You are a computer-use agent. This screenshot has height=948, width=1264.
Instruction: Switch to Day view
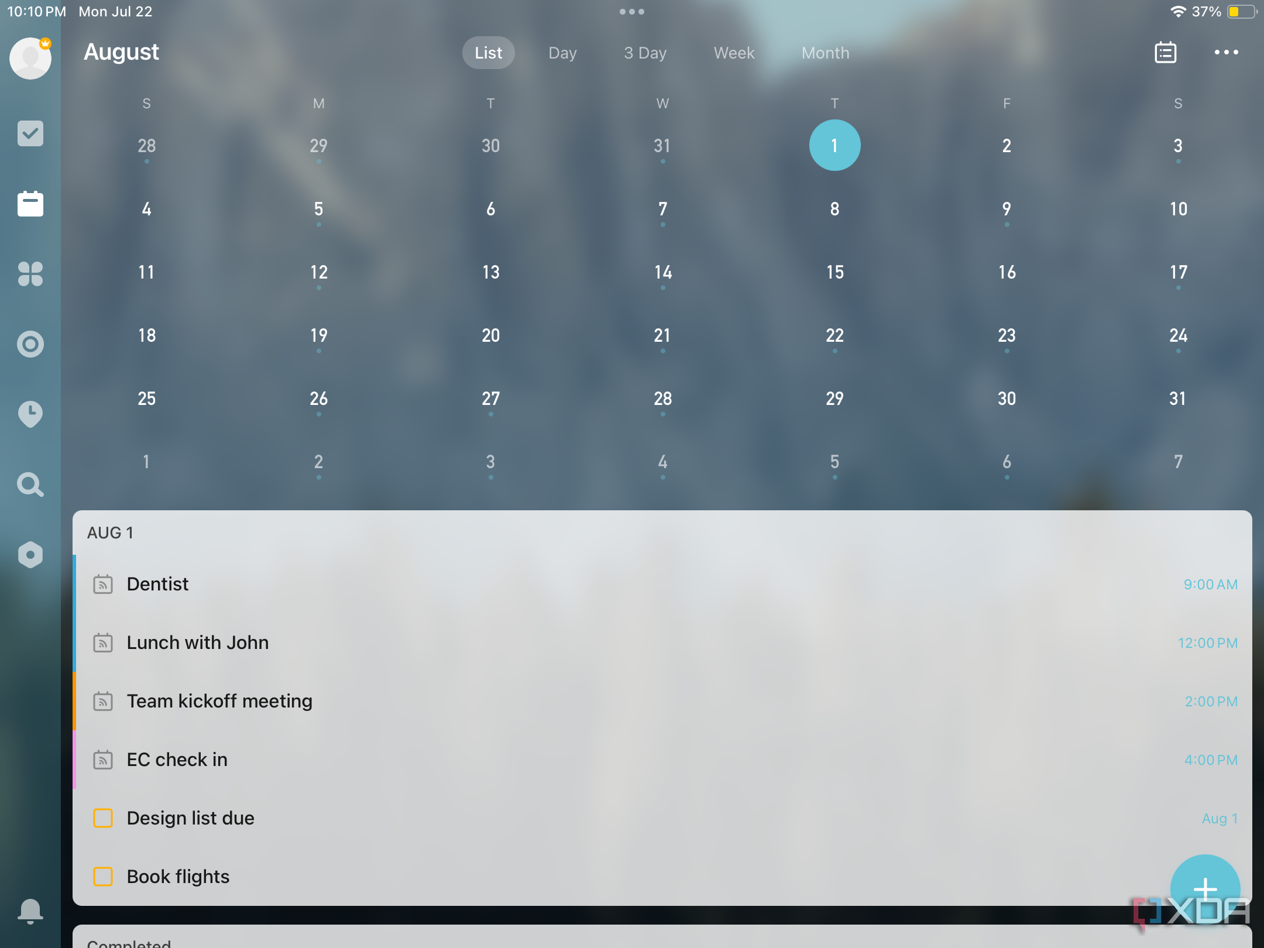pos(561,53)
